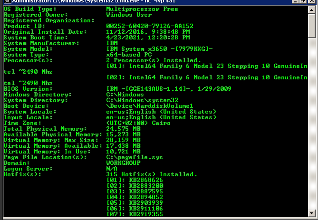Click hotfix entry [04]: KB2894852
The image size is (318, 220).
(x=135, y=197)
